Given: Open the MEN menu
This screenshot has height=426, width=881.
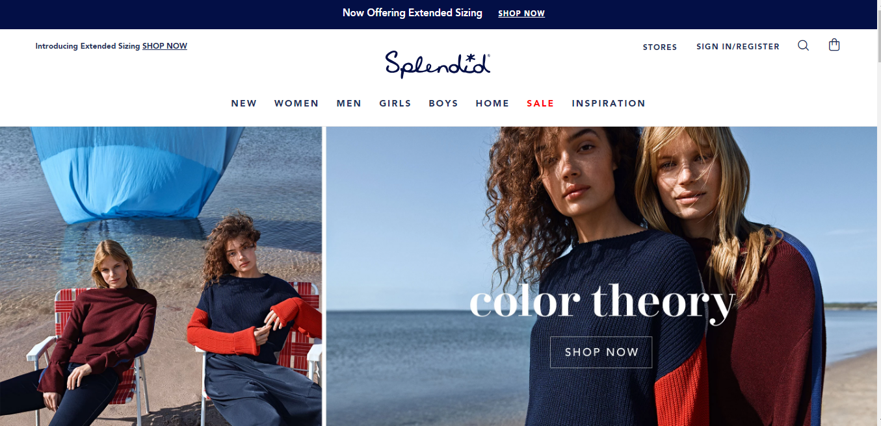Looking at the screenshot, I should [x=349, y=103].
